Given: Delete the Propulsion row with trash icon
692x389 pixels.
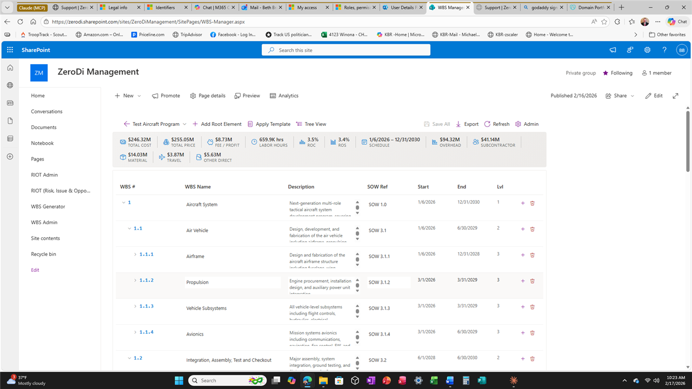Looking at the screenshot, I should (532, 281).
